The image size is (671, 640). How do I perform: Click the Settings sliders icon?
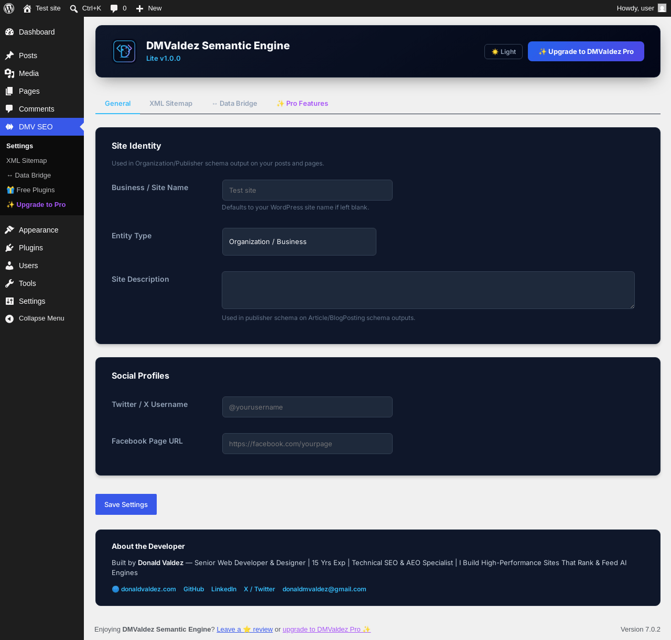[x=9, y=301]
